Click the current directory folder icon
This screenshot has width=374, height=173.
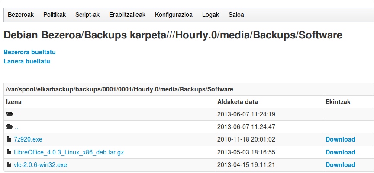[x=10, y=114]
